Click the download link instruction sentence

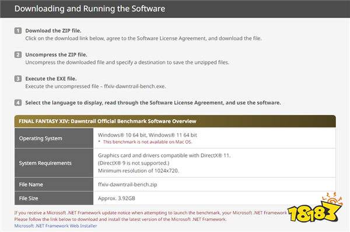pos(143,38)
